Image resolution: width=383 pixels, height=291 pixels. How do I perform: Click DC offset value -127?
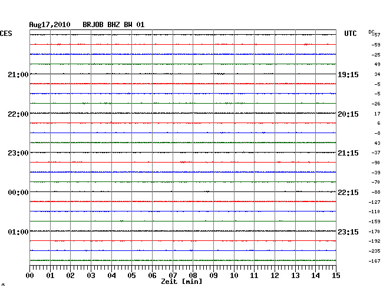(x=374, y=202)
